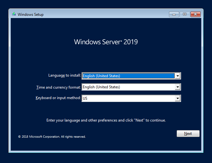The image size is (212, 163).
Task: Click the arrow on Time and currency dropdown
Action: [178, 87]
